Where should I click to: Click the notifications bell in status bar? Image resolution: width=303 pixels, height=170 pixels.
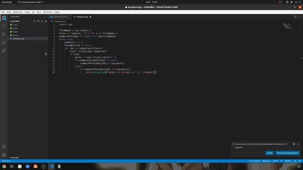tap(300, 161)
